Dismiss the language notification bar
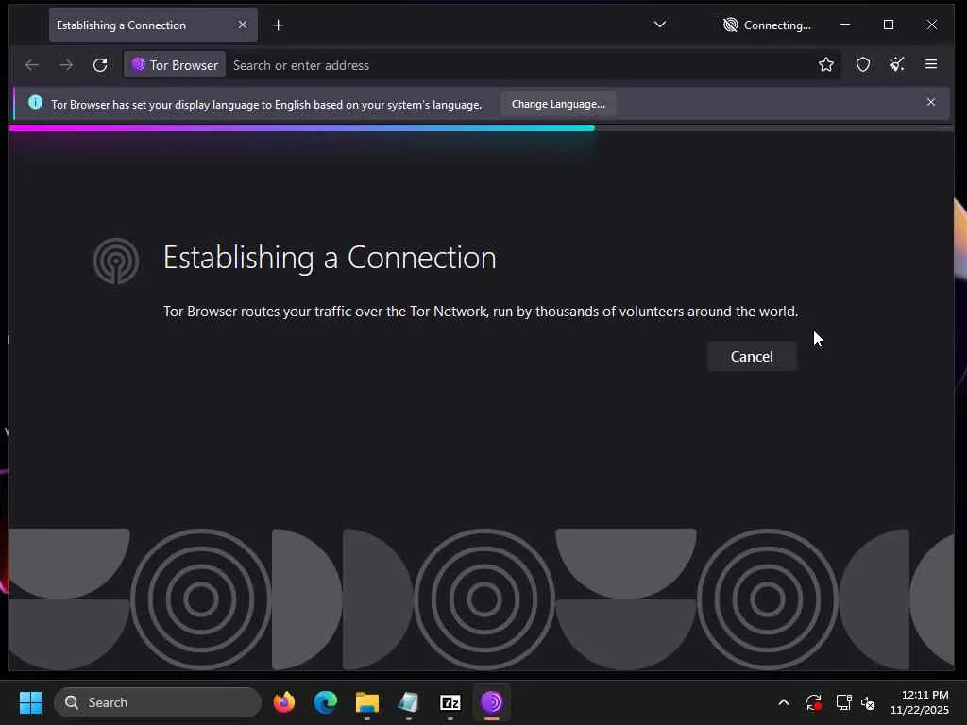 tap(930, 102)
